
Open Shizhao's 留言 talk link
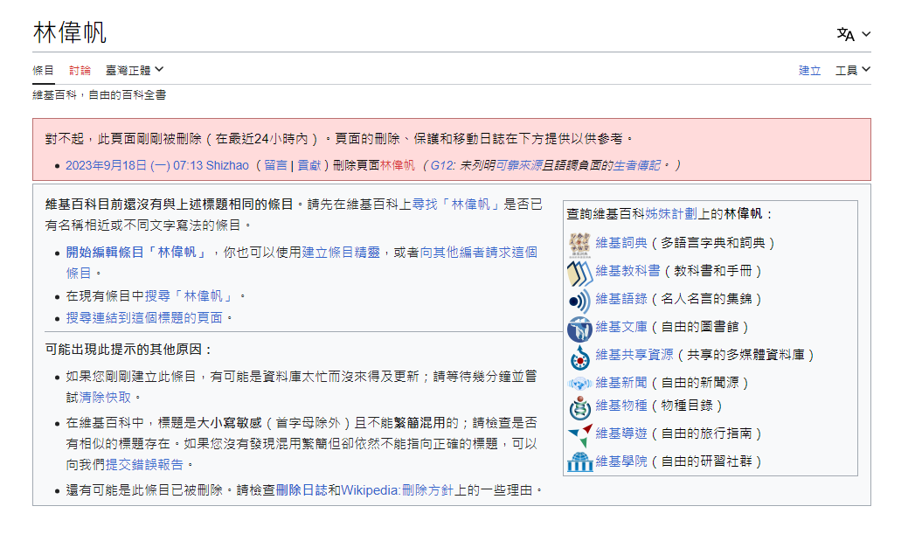pyautogui.click(x=276, y=165)
